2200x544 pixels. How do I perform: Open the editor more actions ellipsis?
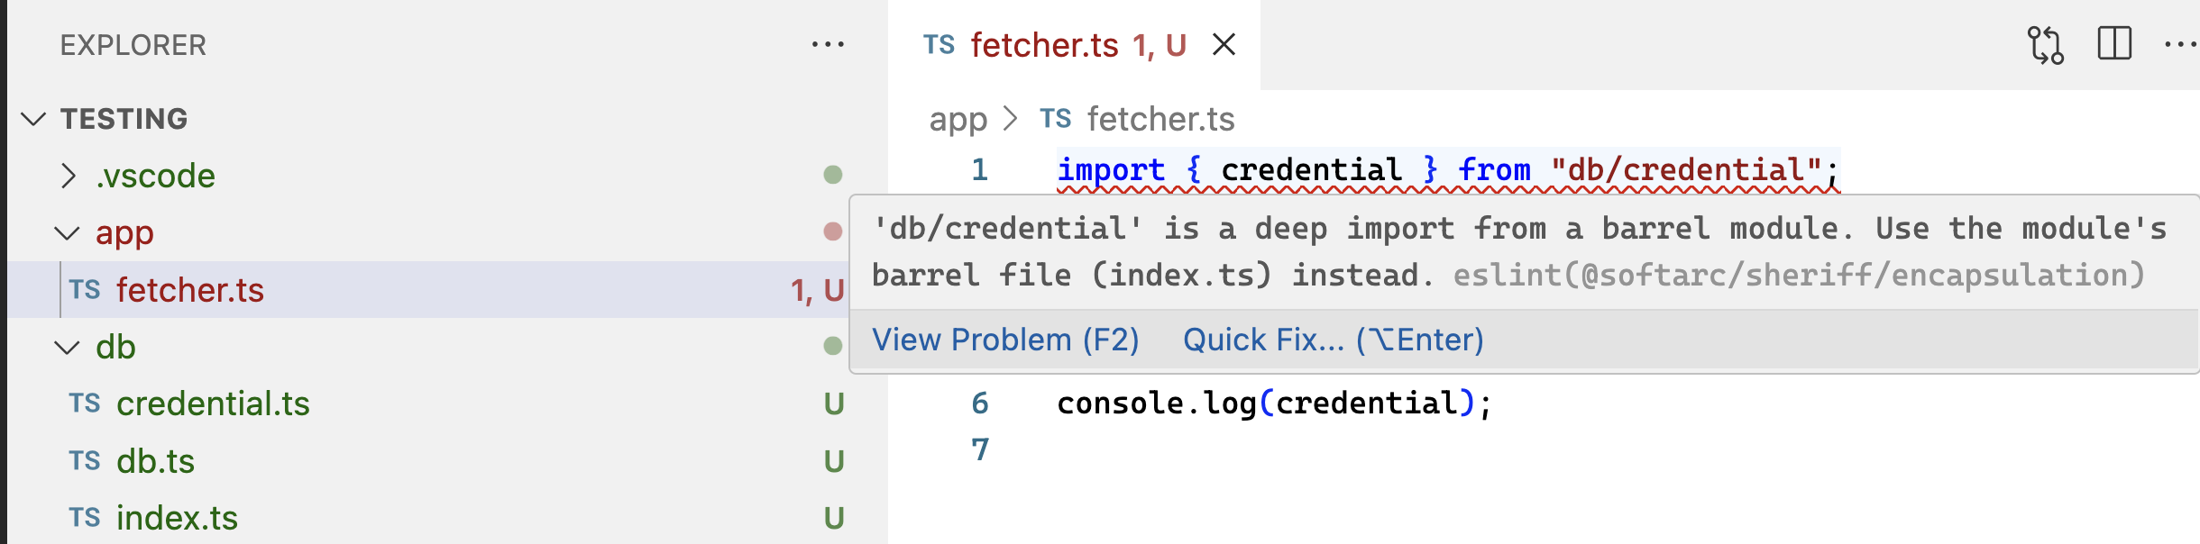[x=2182, y=44]
